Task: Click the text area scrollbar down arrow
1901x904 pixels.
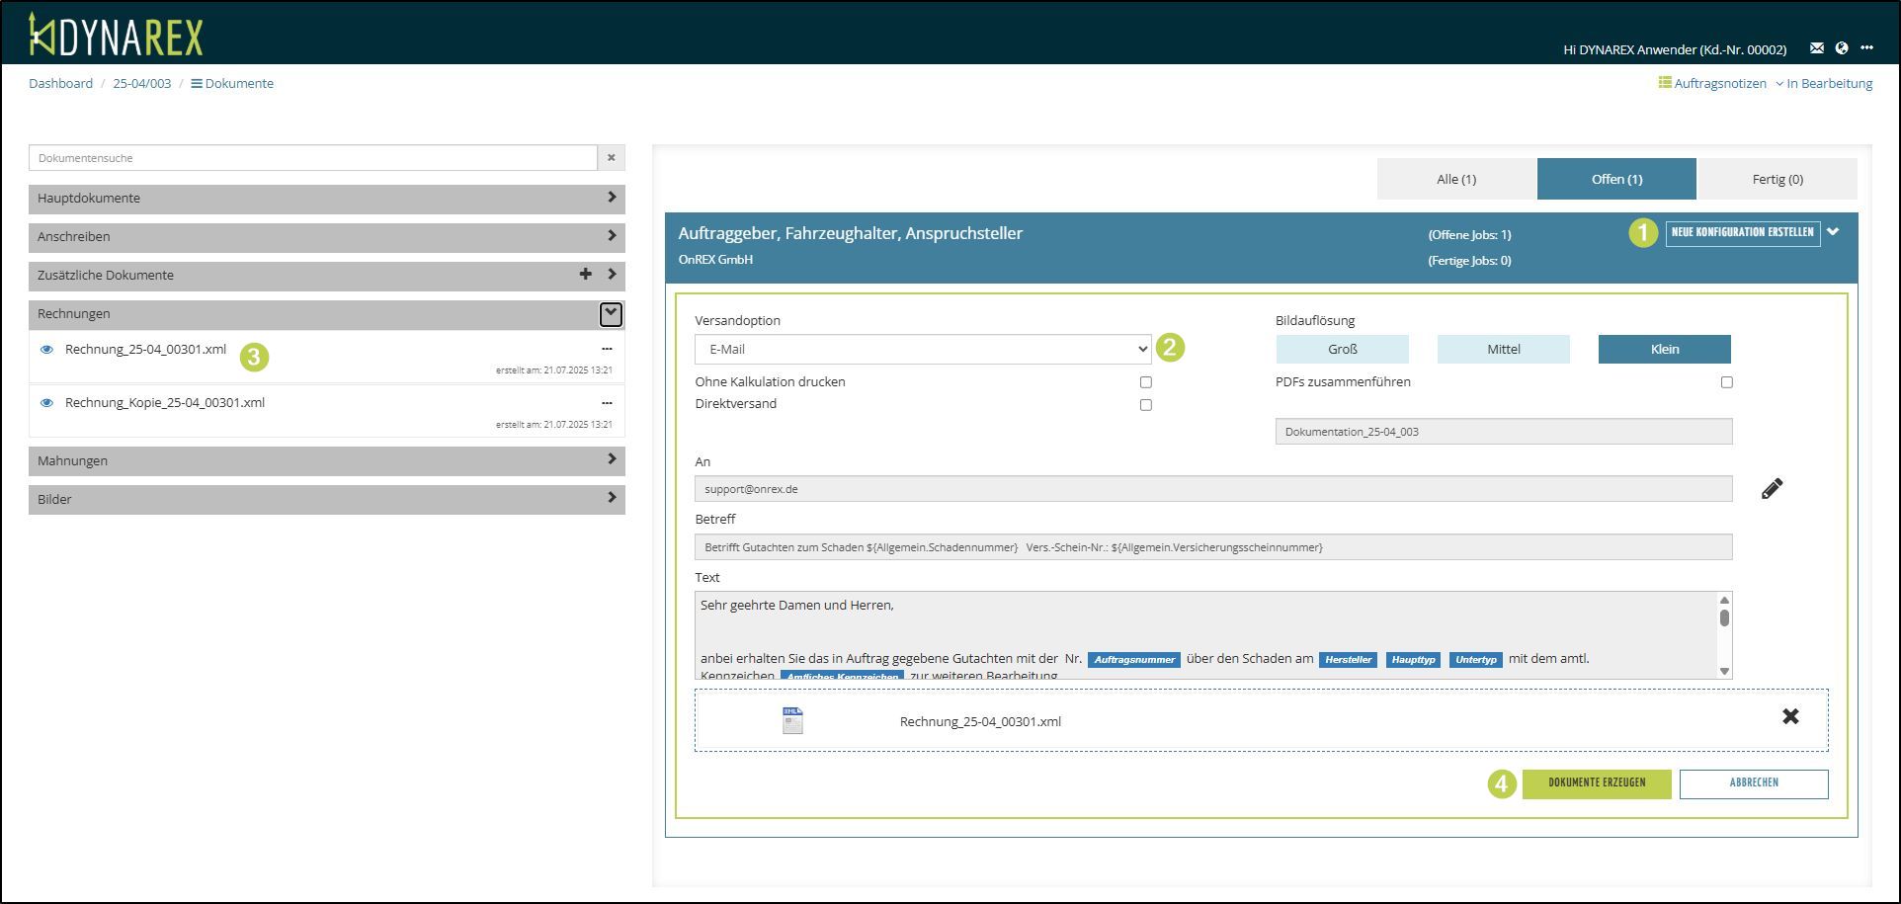Action: click(x=1724, y=672)
